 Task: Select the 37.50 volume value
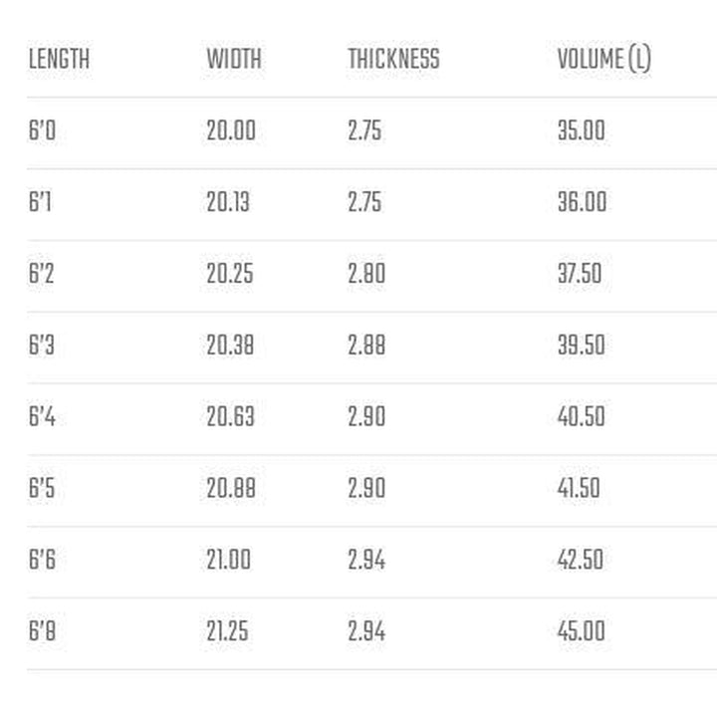580,274
